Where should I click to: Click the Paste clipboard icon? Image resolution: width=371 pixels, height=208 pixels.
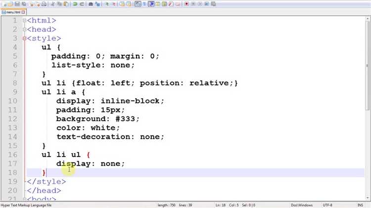click(x=66, y=4)
